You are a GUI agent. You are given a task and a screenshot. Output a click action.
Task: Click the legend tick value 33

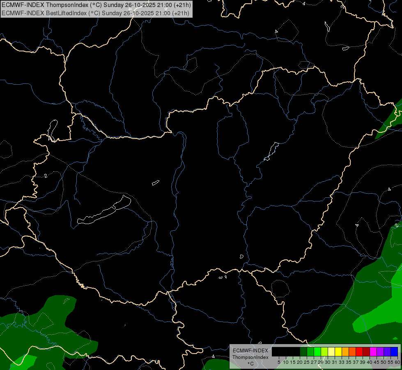coord(342,362)
